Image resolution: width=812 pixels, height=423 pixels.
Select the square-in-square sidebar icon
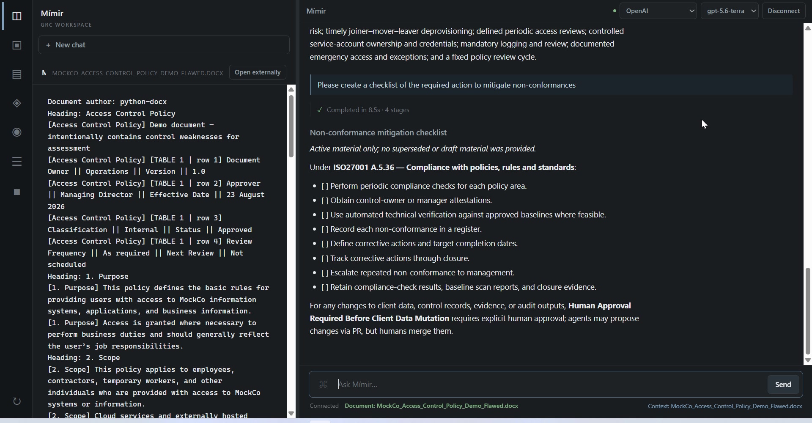coord(17,45)
